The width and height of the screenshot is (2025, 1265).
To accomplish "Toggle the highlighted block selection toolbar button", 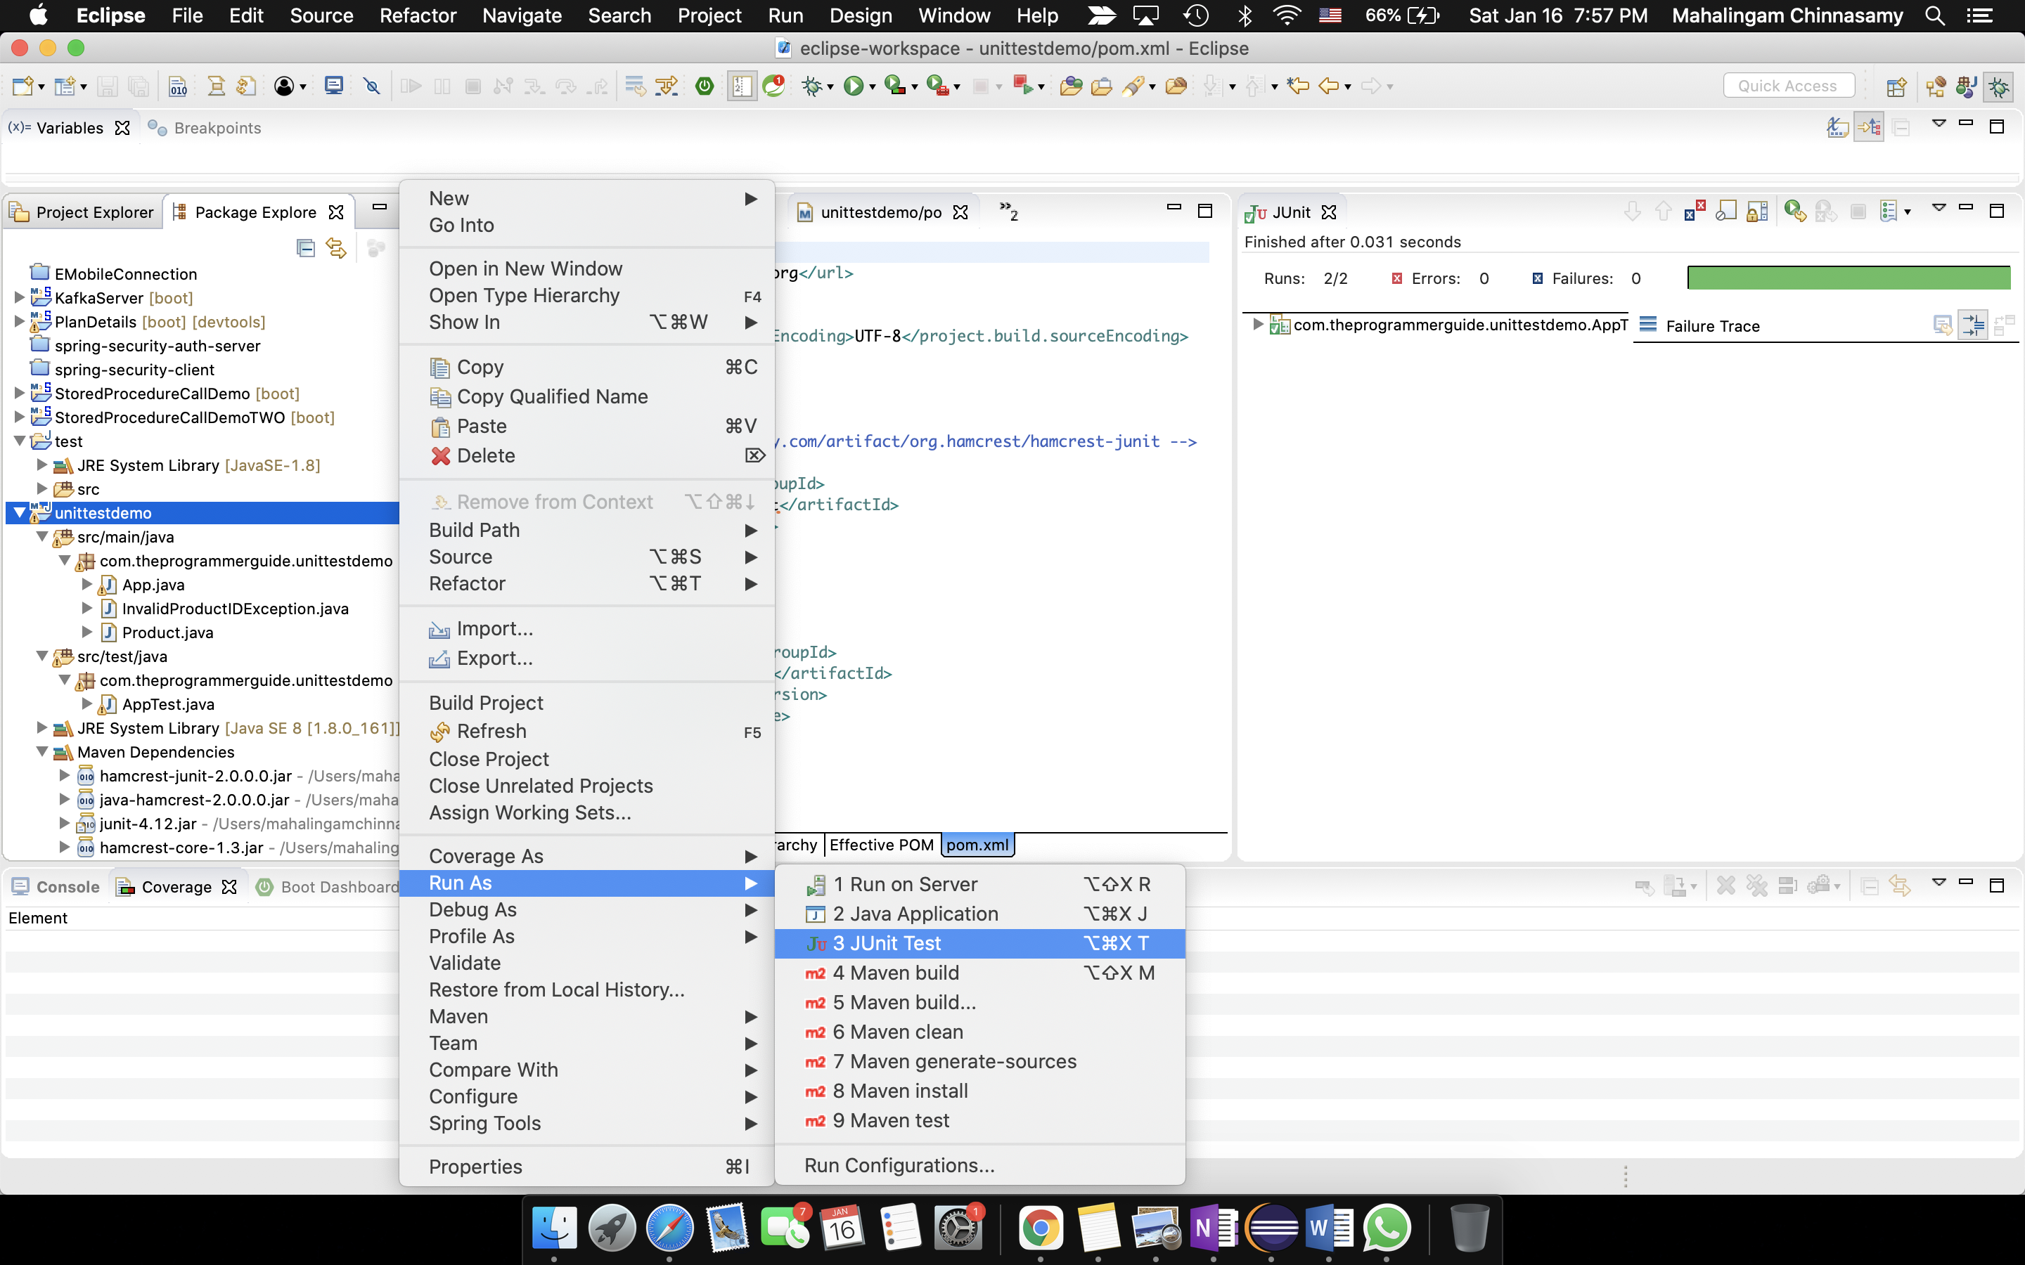I will [741, 86].
